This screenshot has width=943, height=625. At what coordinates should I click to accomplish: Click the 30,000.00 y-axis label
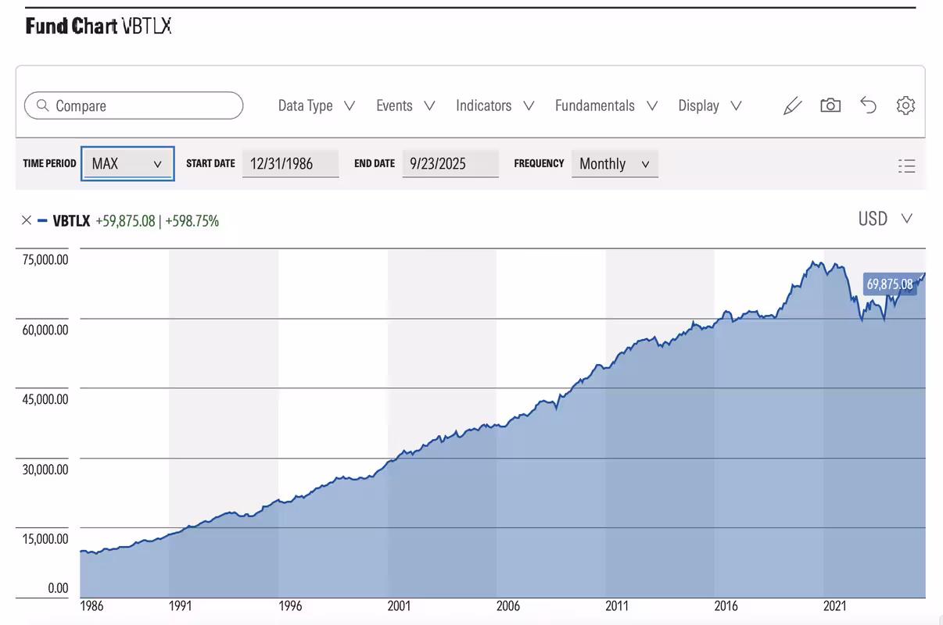pyautogui.click(x=45, y=470)
